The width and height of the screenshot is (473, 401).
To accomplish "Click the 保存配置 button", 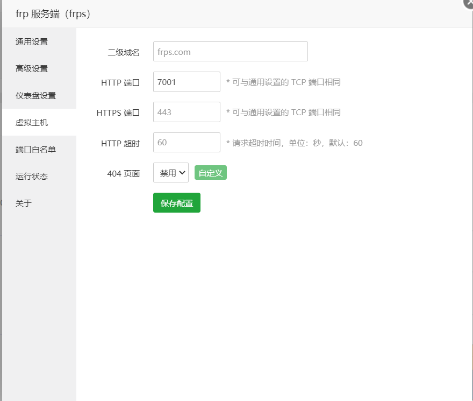I will [x=177, y=203].
